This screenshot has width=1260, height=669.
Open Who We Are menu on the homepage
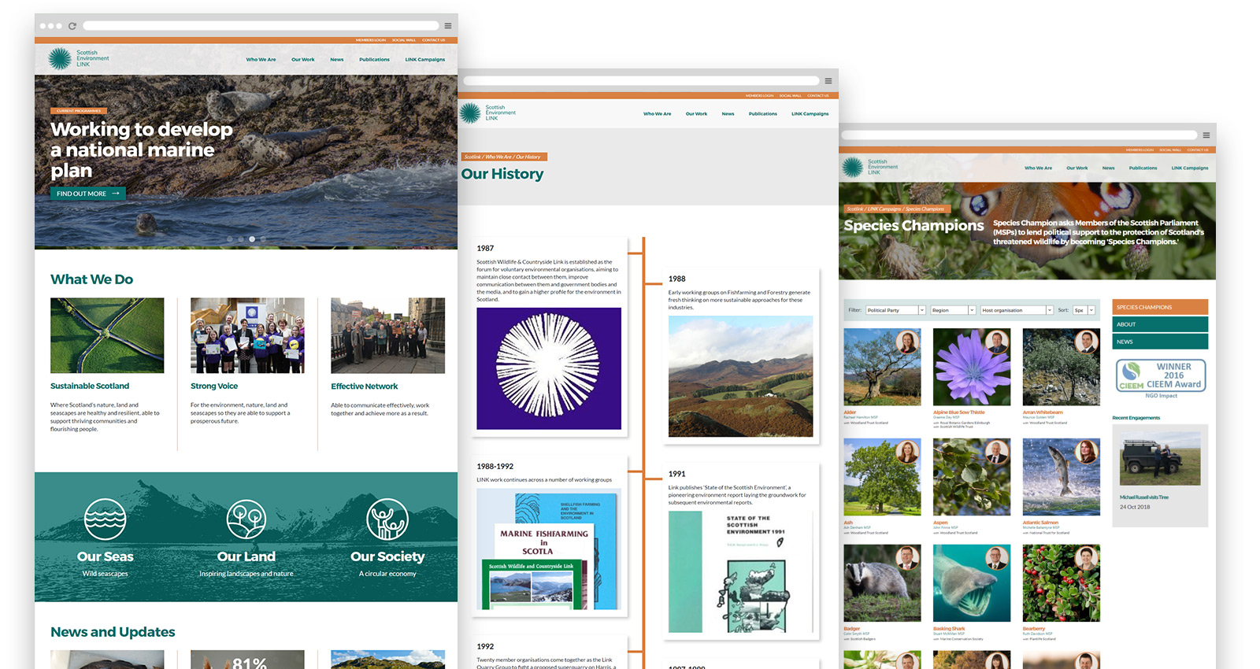click(261, 59)
